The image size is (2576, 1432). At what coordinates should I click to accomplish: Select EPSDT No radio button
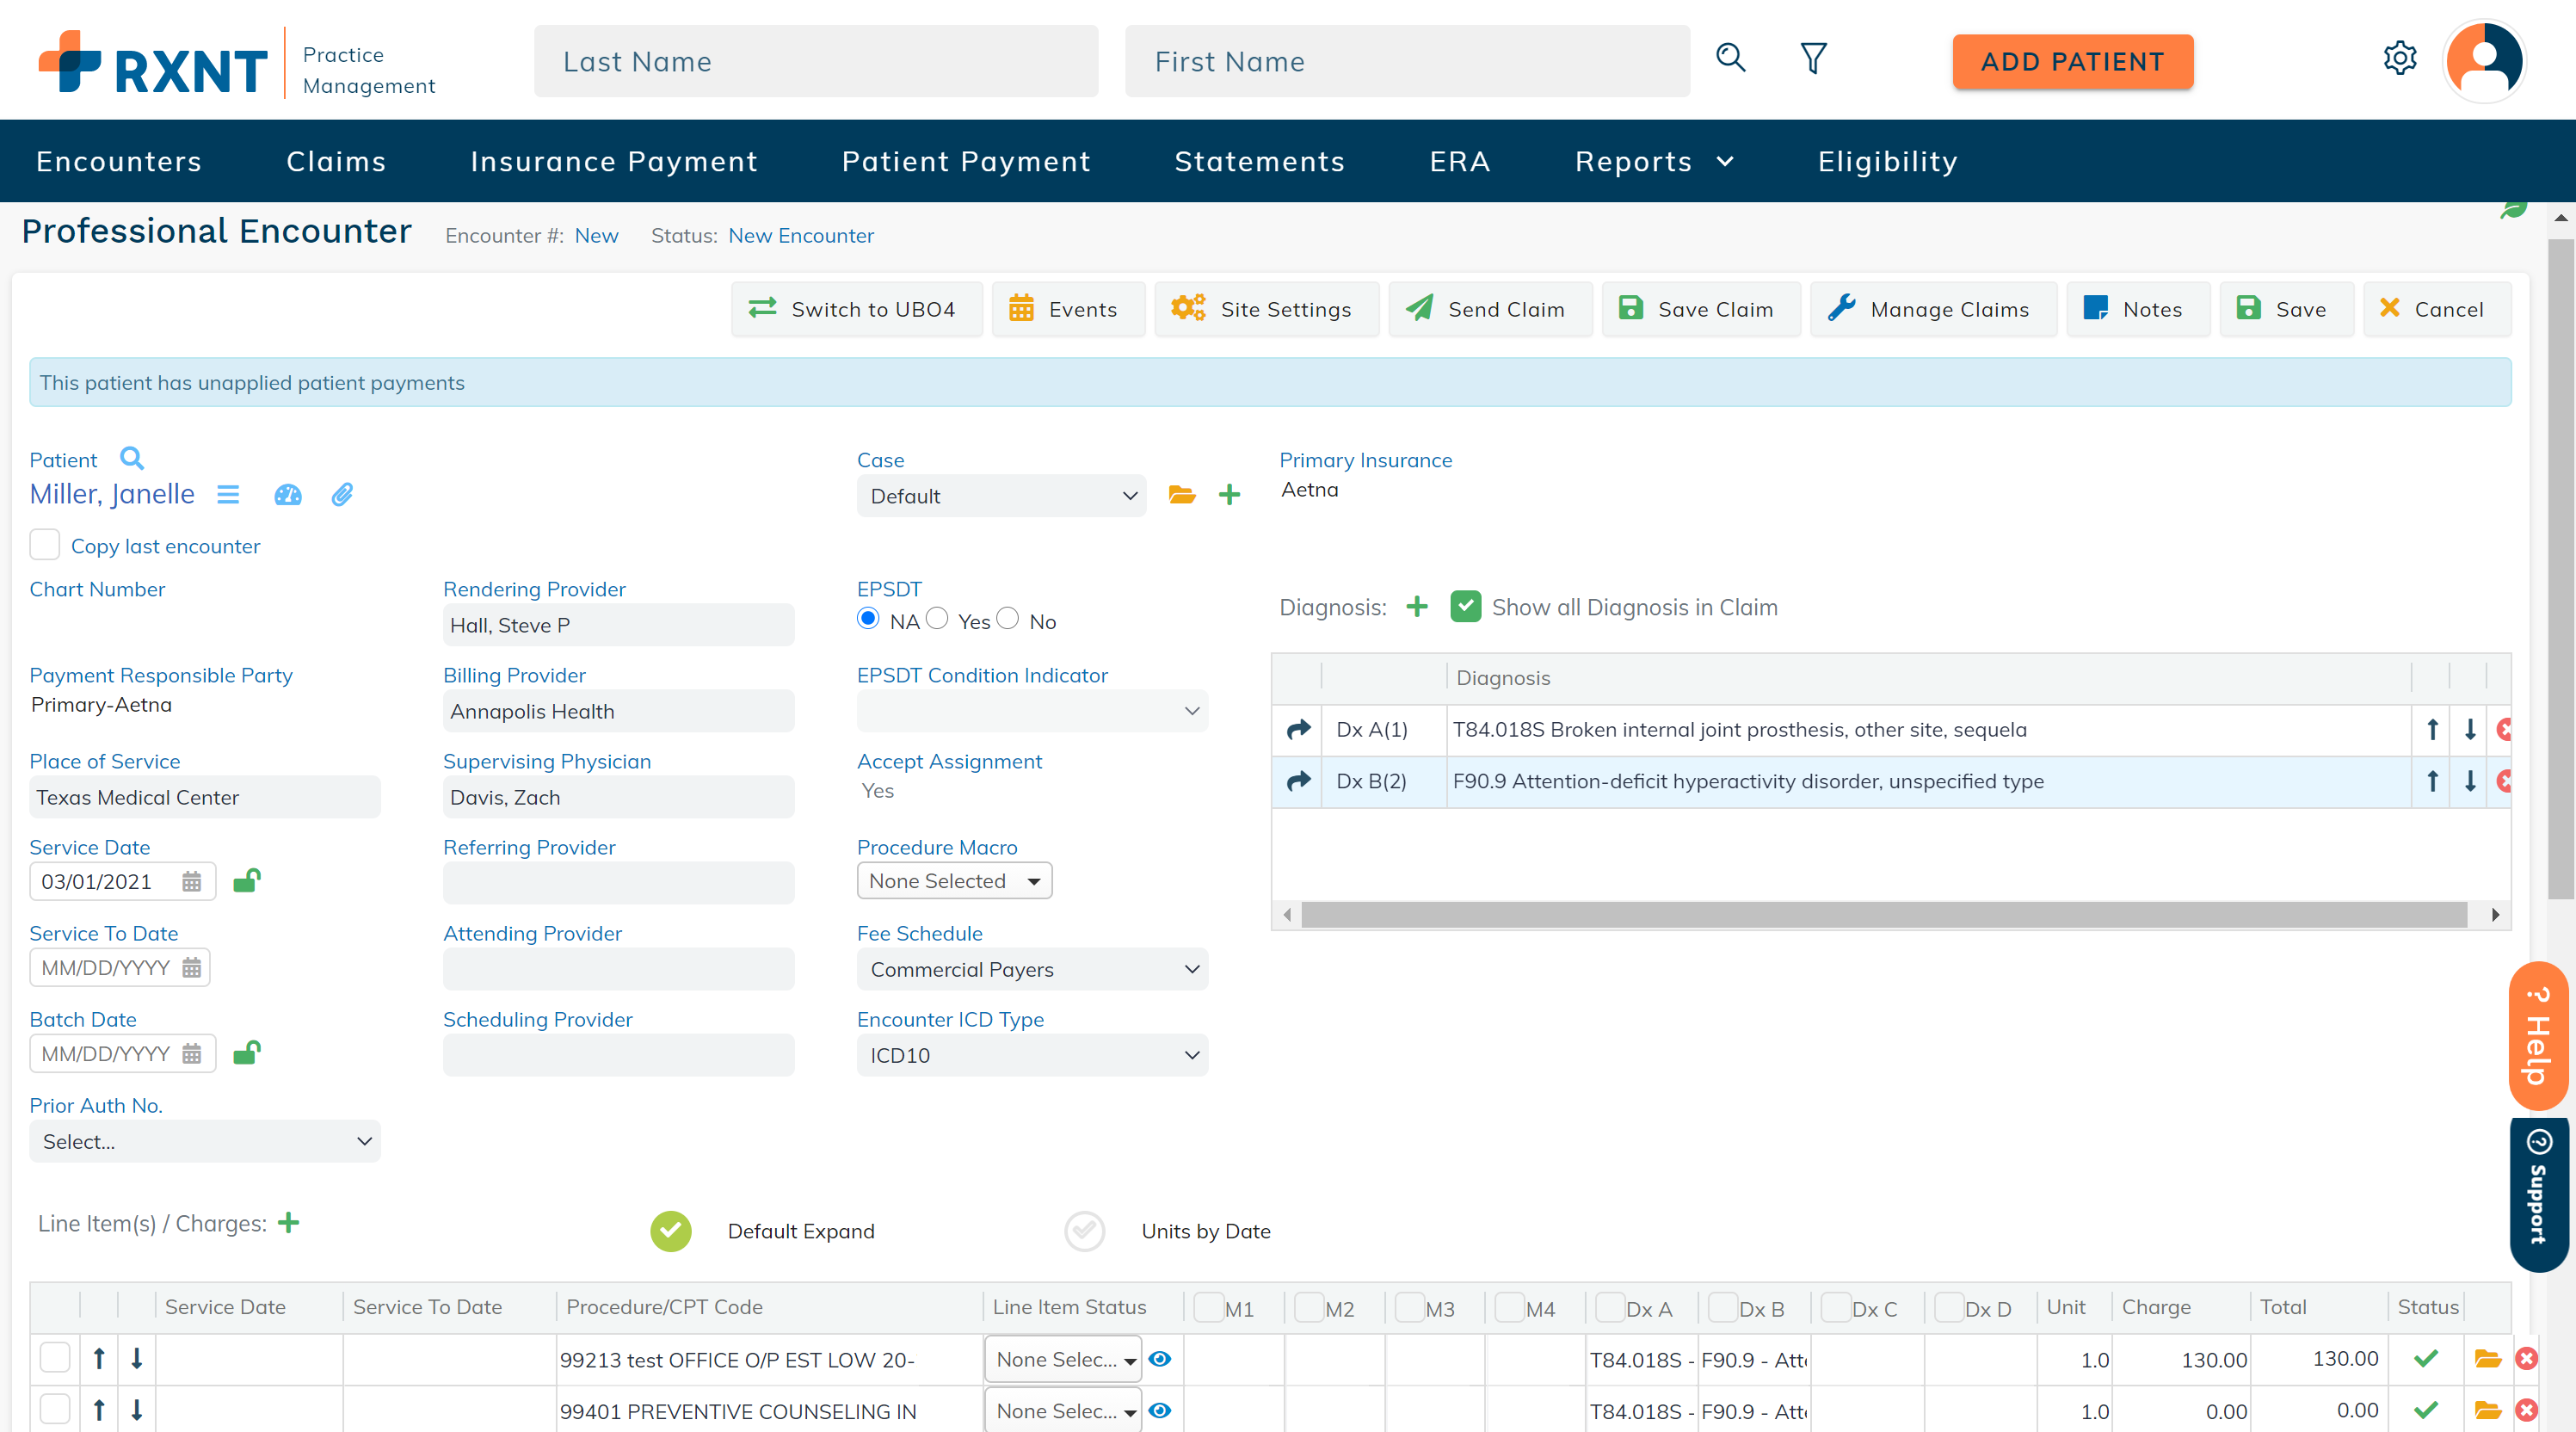click(x=1008, y=619)
